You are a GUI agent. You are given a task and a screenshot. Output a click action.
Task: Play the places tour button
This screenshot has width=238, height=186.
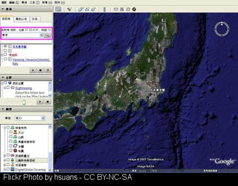(40, 102)
